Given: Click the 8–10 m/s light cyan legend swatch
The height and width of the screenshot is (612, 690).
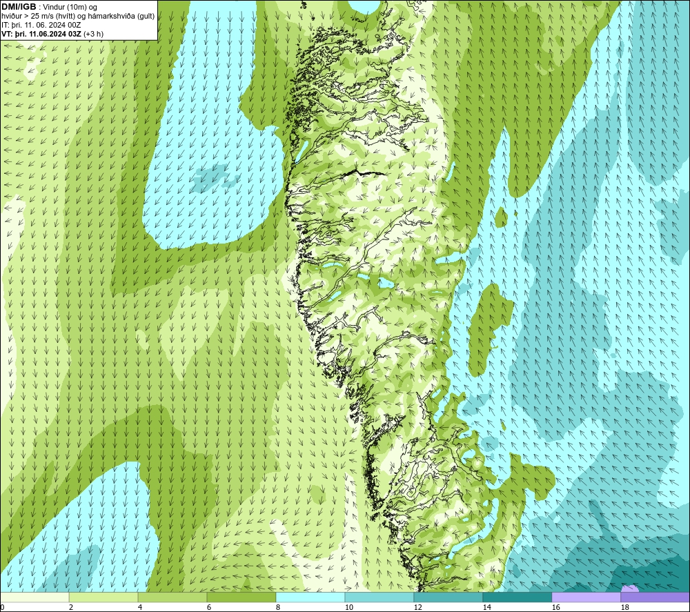Looking at the screenshot, I should tap(310, 597).
